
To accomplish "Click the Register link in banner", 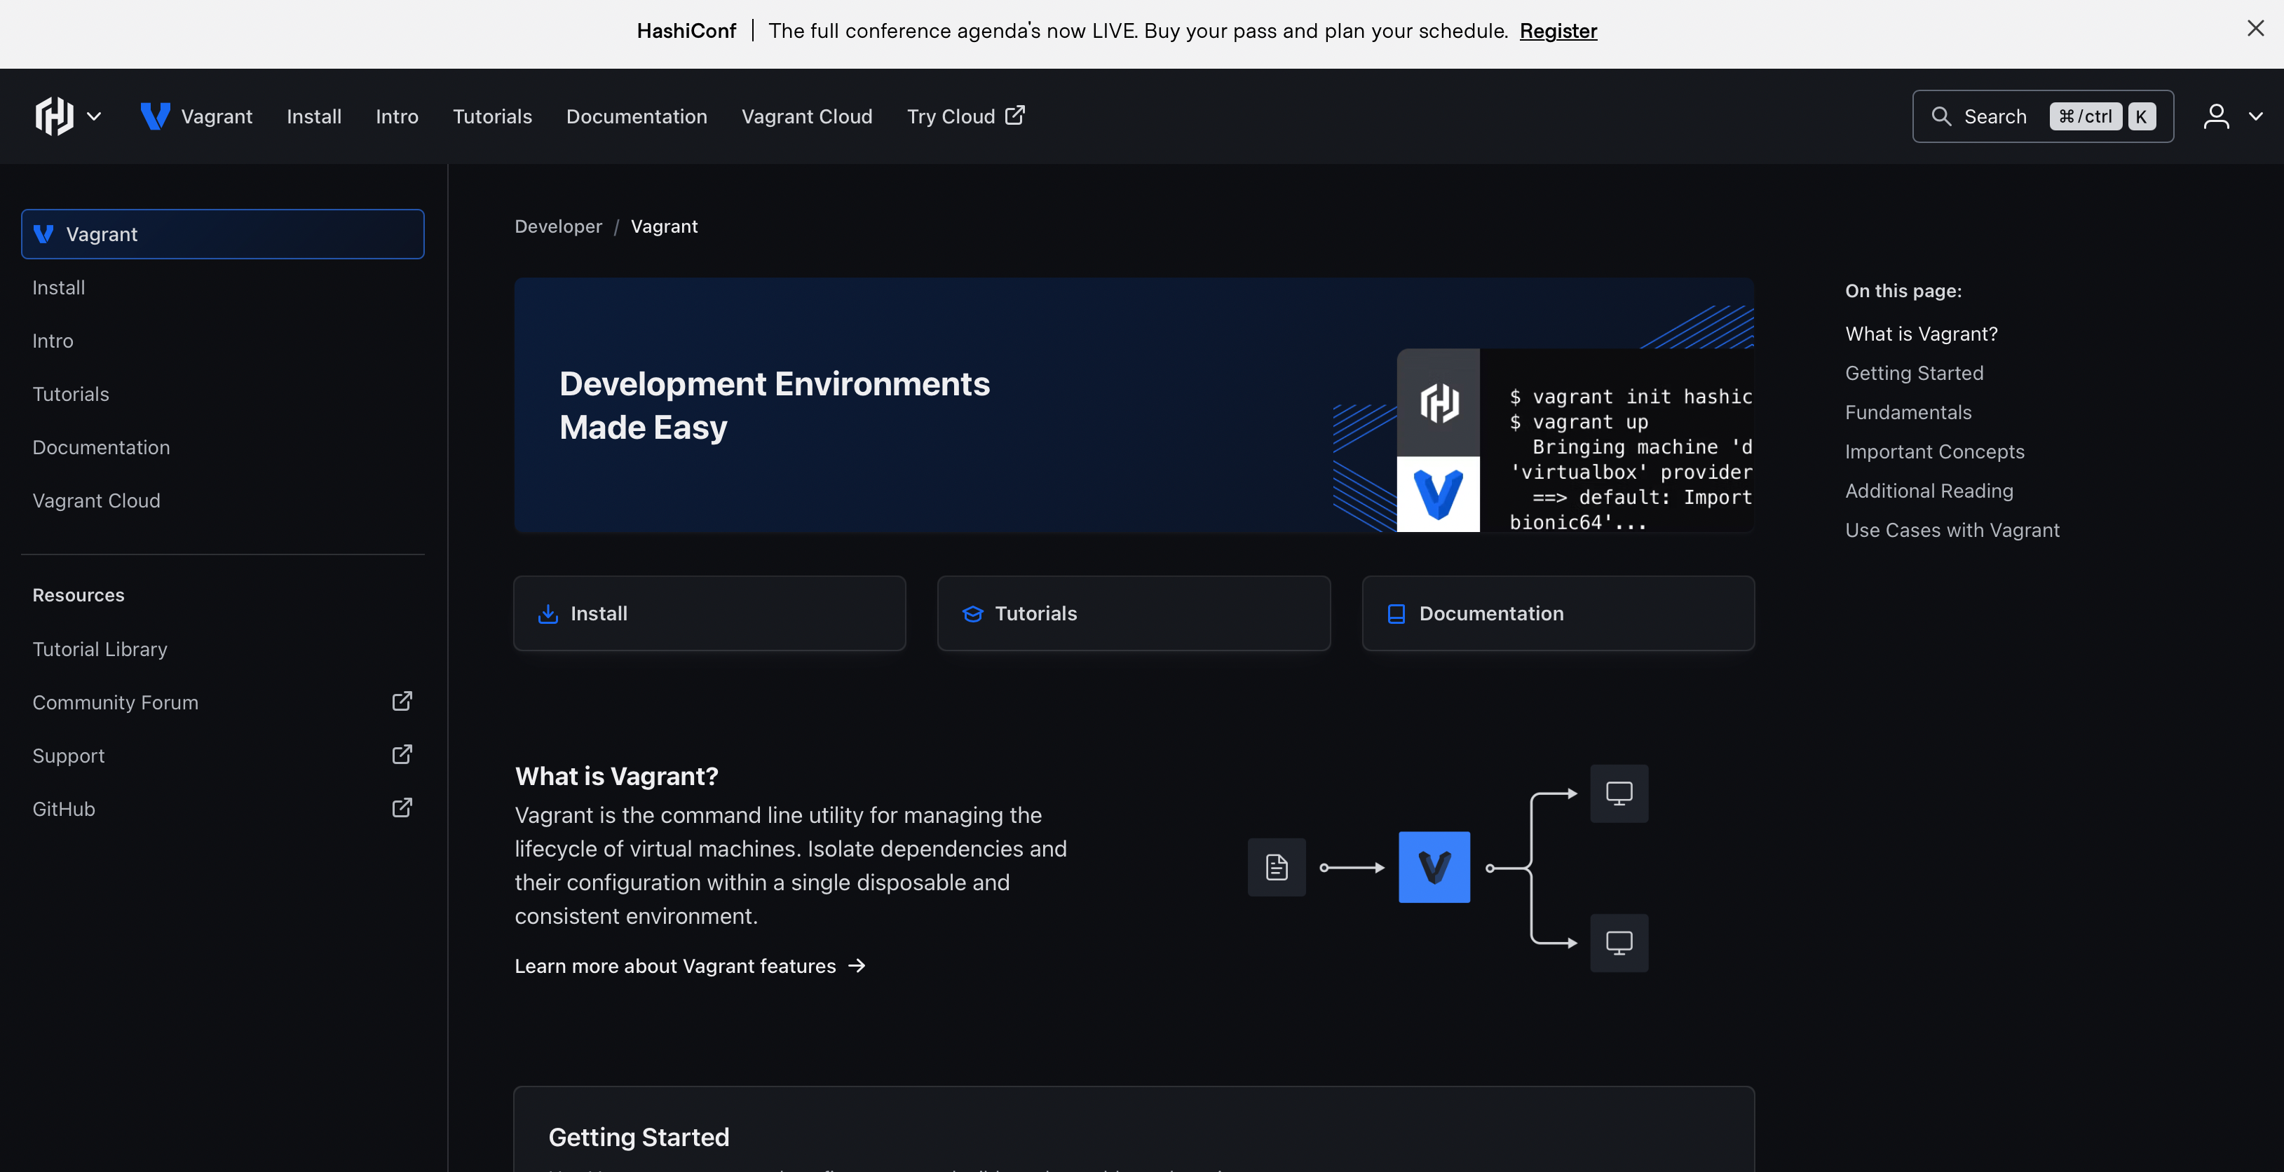I will pyautogui.click(x=1558, y=31).
